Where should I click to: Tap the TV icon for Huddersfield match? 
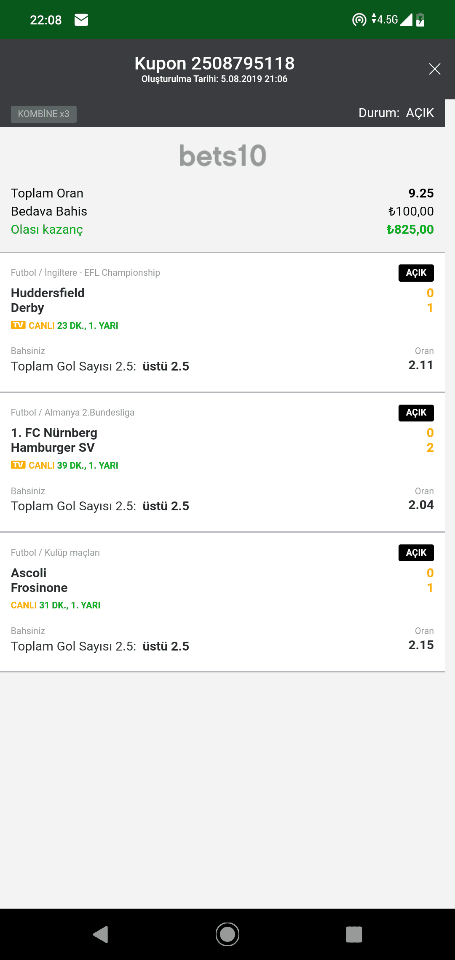pyautogui.click(x=18, y=325)
